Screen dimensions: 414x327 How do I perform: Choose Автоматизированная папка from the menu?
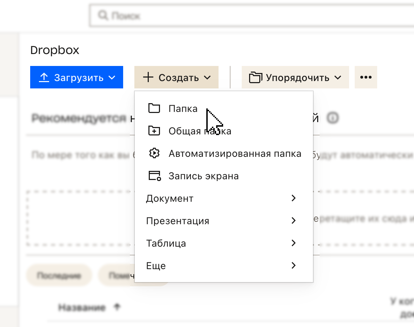(x=223, y=153)
